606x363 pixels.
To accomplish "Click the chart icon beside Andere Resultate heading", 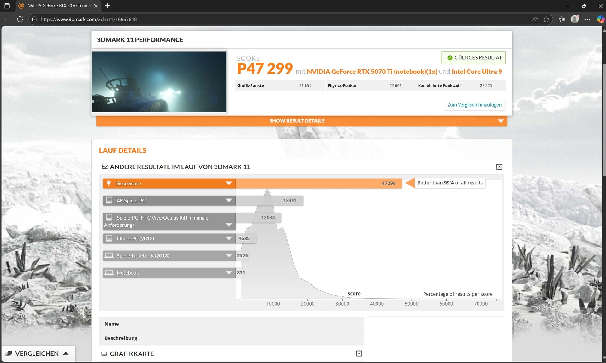I will pos(104,167).
